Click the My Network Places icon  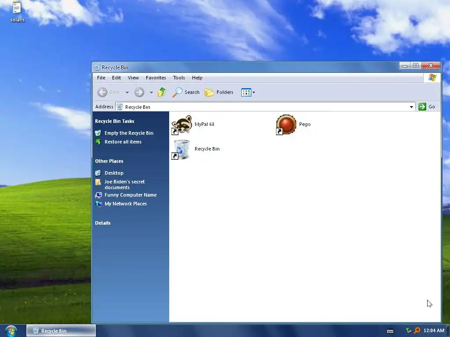point(98,204)
